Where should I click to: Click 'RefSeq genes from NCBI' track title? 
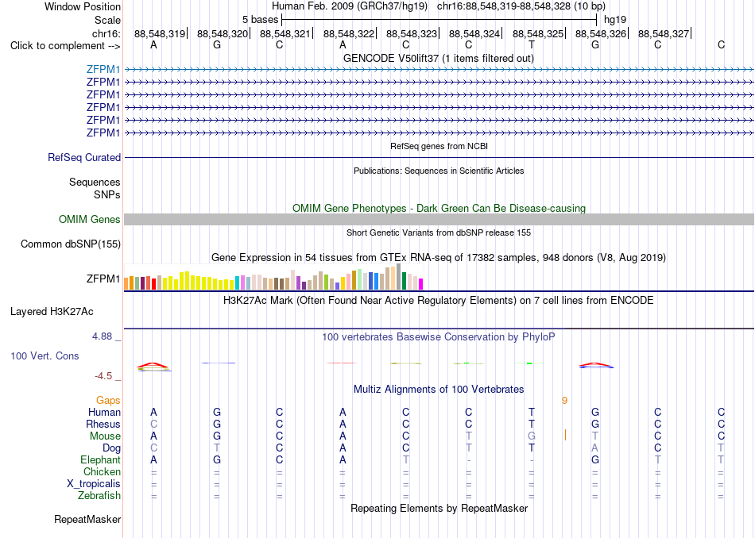coord(439,146)
